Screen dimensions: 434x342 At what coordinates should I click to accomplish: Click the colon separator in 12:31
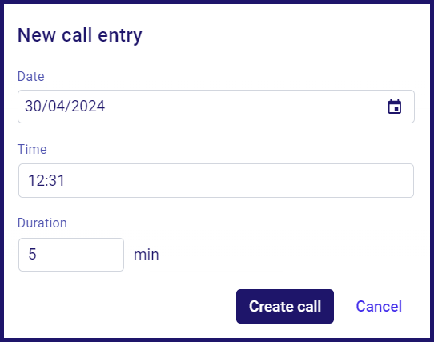pyautogui.click(x=46, y=181)
